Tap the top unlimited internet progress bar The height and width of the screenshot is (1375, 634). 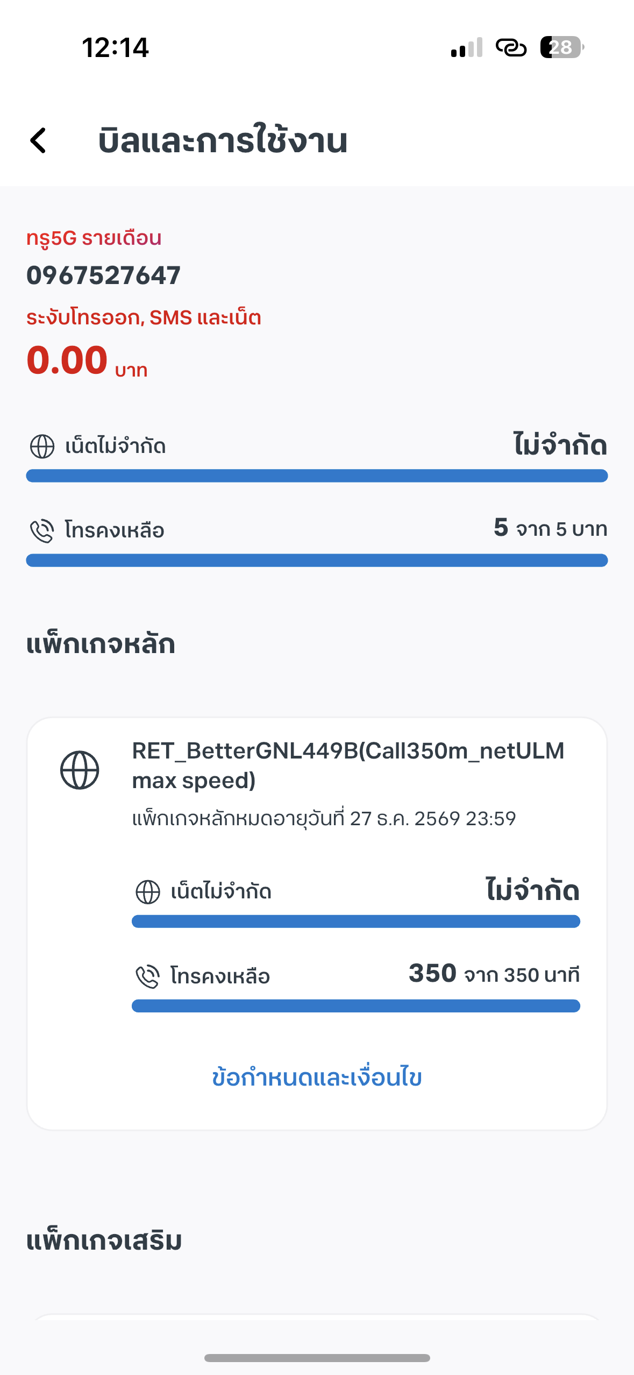pyautogui.click(x=317, y=476)
